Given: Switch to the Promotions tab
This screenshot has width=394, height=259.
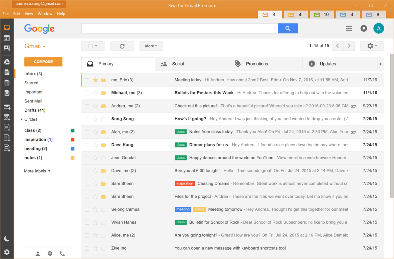Looking at the screenshot, I should click(256, 63).
